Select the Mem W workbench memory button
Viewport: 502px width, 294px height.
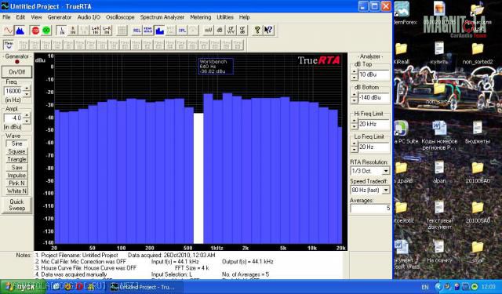tap(9, 45)
